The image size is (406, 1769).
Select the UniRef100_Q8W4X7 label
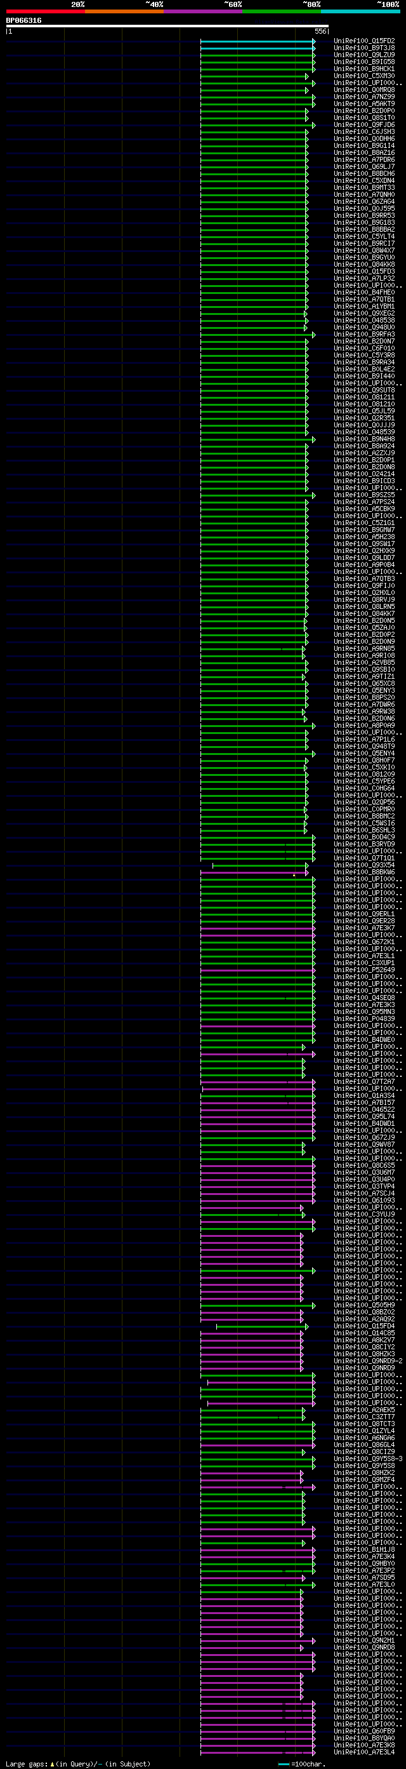[x=364, y=251]
